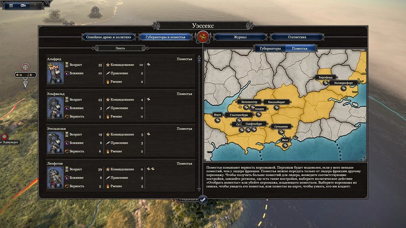Screen dimensions: 406x228
Task: Click the estate icon under Вэкет
Action: (217, 120)
